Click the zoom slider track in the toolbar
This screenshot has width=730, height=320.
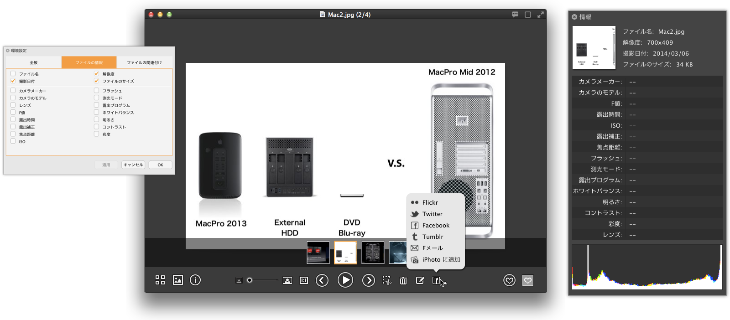click(262, 280)
